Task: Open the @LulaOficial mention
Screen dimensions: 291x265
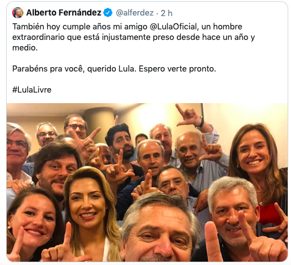Action: point(173,27)
